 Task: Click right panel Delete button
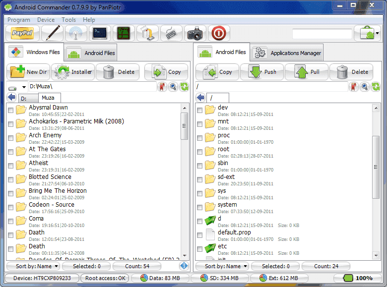pos(351,72)
